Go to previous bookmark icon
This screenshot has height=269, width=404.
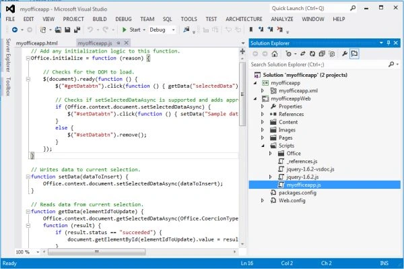click(x=261, y=30)
